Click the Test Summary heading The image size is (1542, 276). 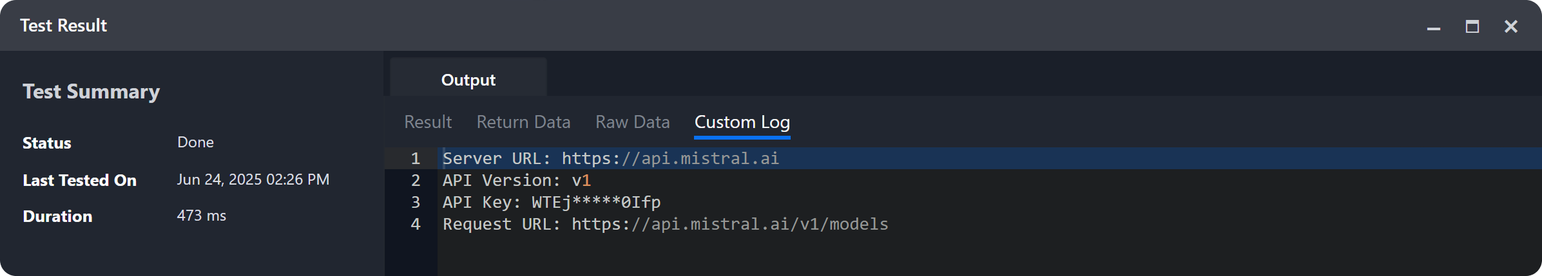[x=91, y=91]
